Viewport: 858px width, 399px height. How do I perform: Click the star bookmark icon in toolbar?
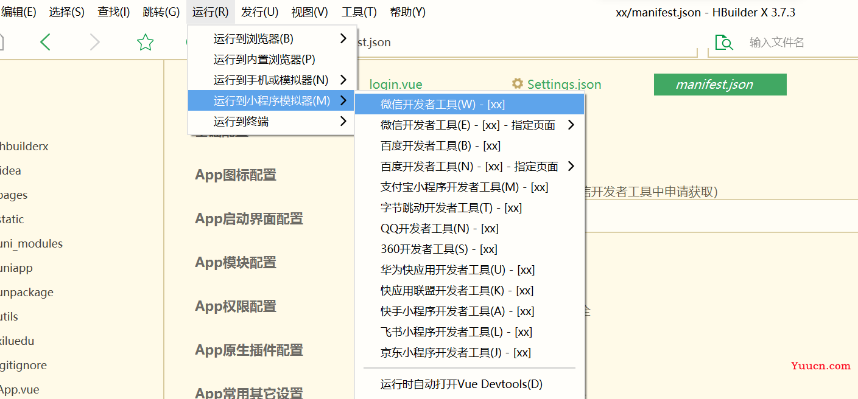(145, 42)
